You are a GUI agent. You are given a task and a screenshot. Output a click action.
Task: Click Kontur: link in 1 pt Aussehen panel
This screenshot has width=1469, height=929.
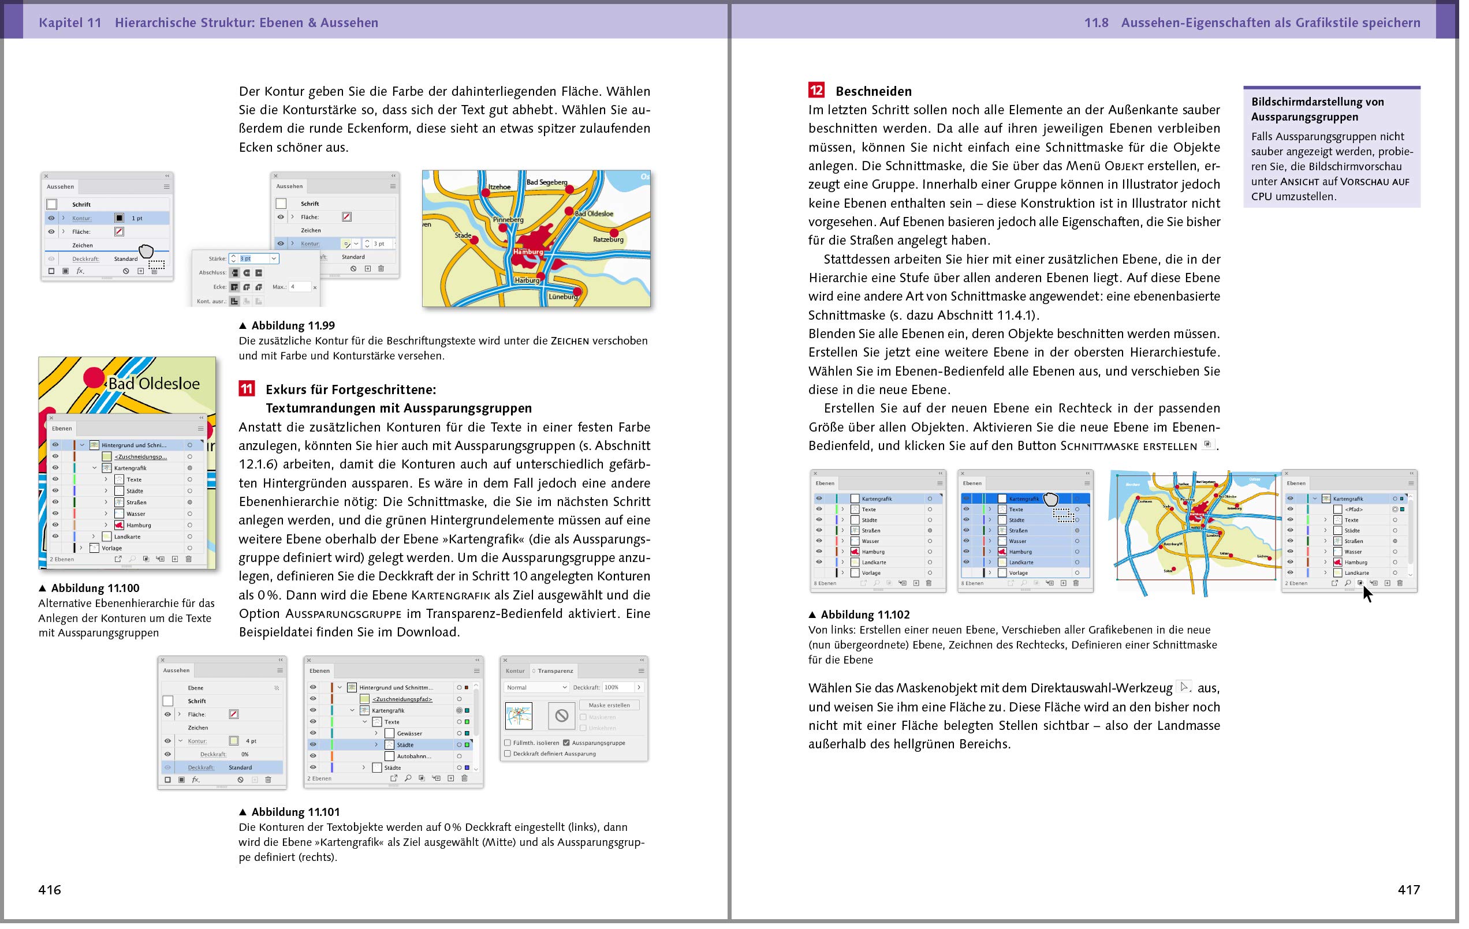click(x=83, y=219)
